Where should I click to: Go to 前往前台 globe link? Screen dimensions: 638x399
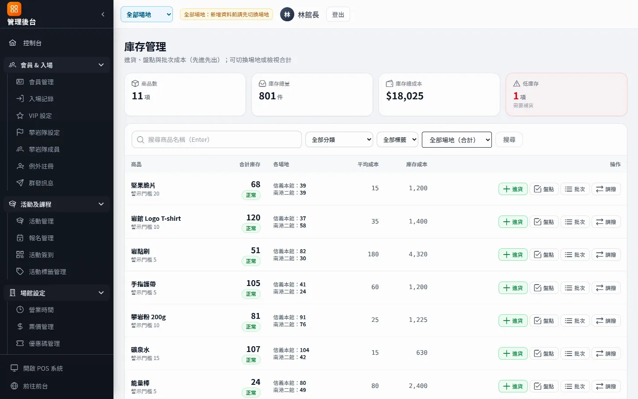[57, 386]
